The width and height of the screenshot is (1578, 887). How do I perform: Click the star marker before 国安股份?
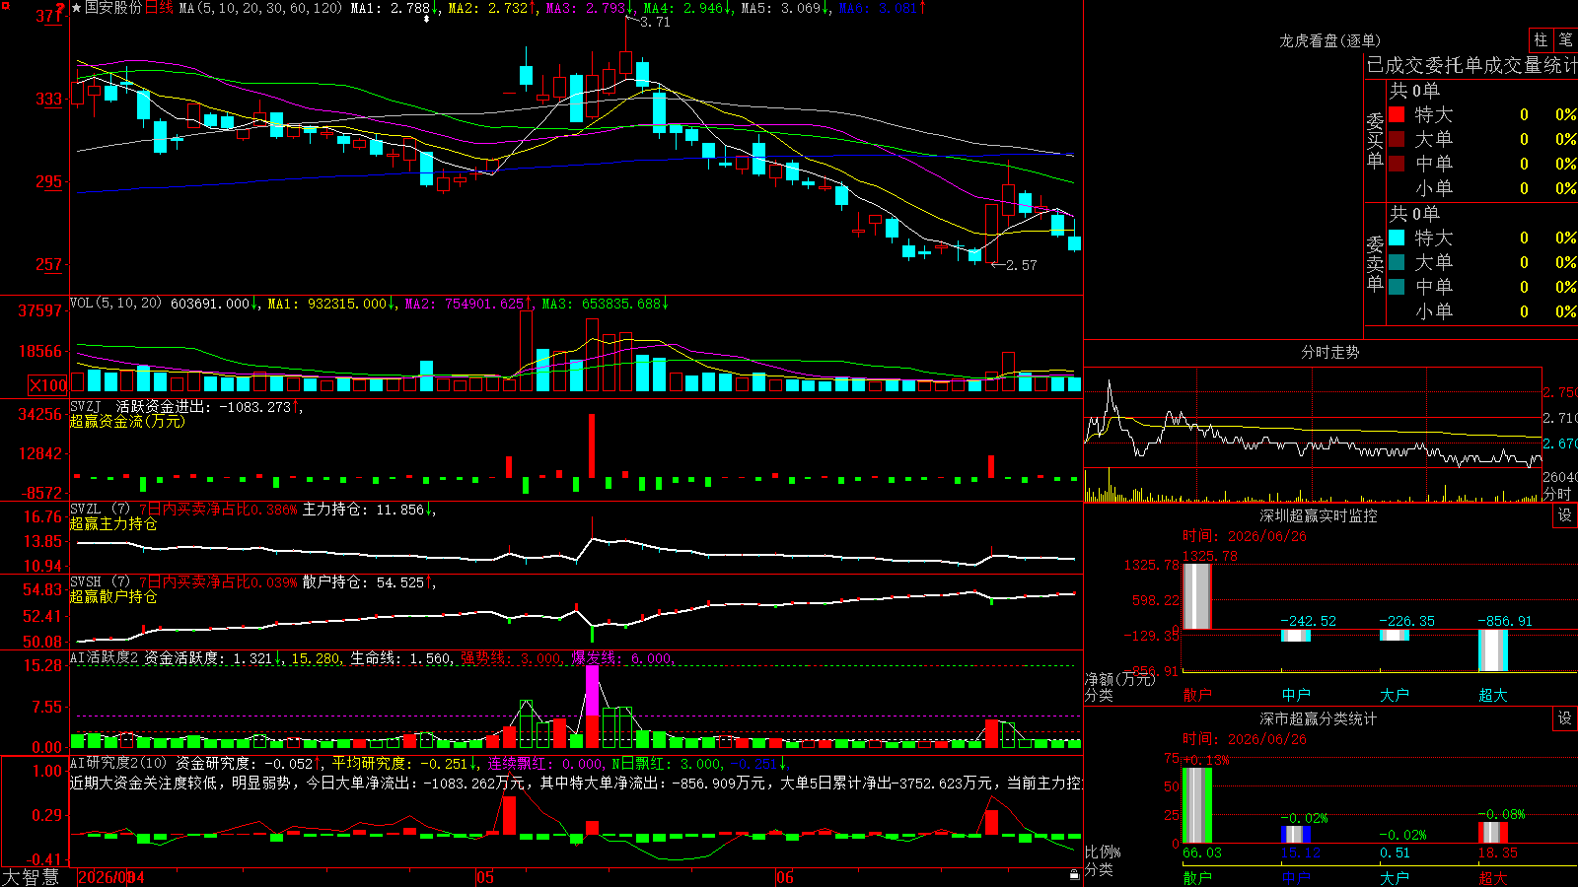(77, 8)
